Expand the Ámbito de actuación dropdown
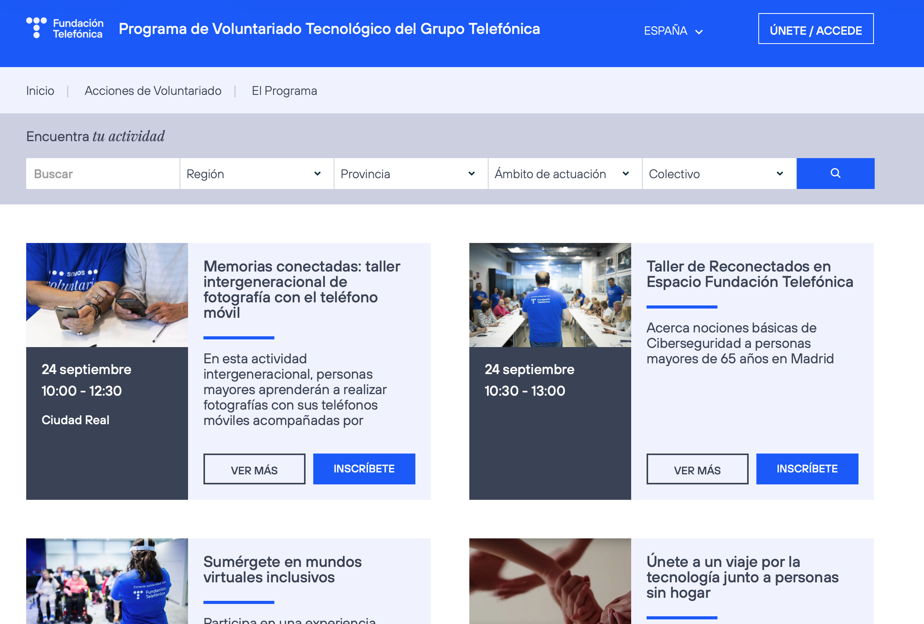 pos(565,174)
